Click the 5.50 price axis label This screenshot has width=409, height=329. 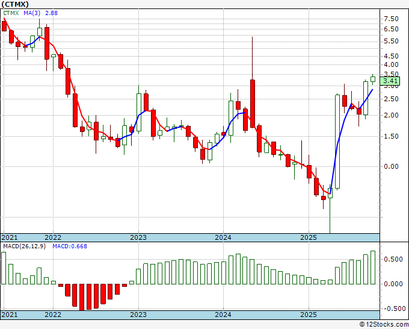391,41
